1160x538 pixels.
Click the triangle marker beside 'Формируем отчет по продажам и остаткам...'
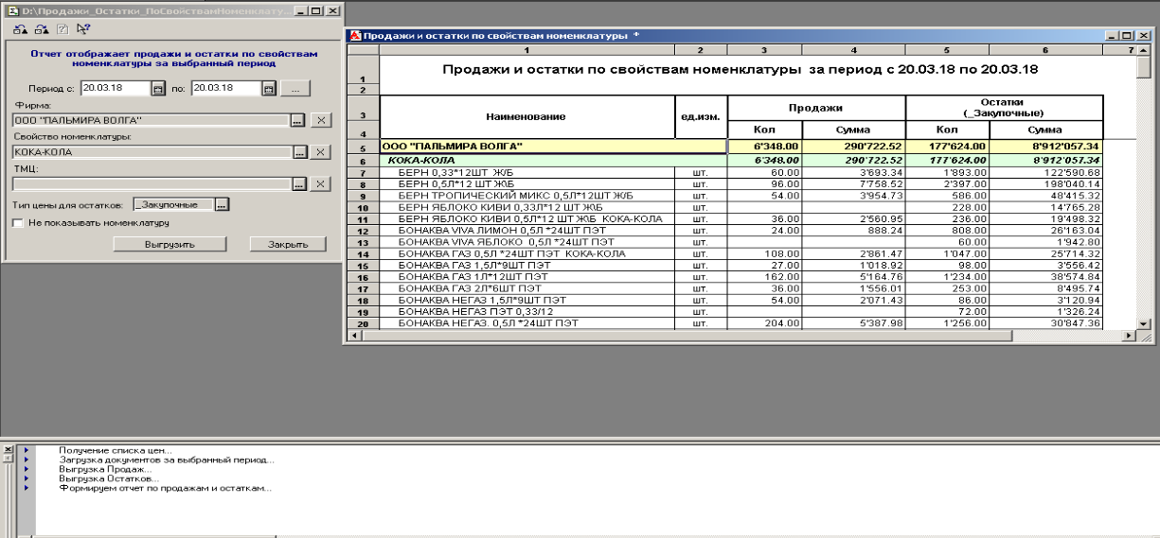click(27, 488)
